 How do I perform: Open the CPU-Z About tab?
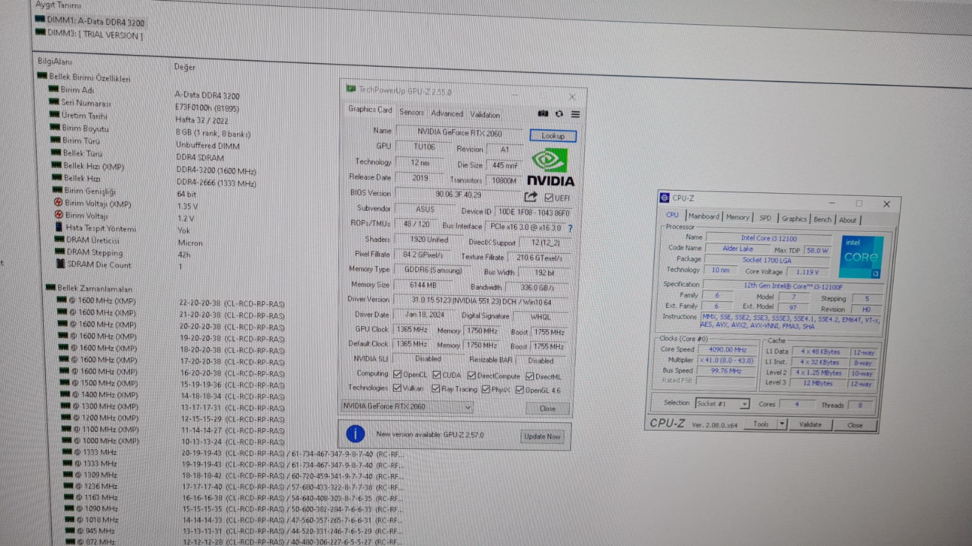(848, 220)
